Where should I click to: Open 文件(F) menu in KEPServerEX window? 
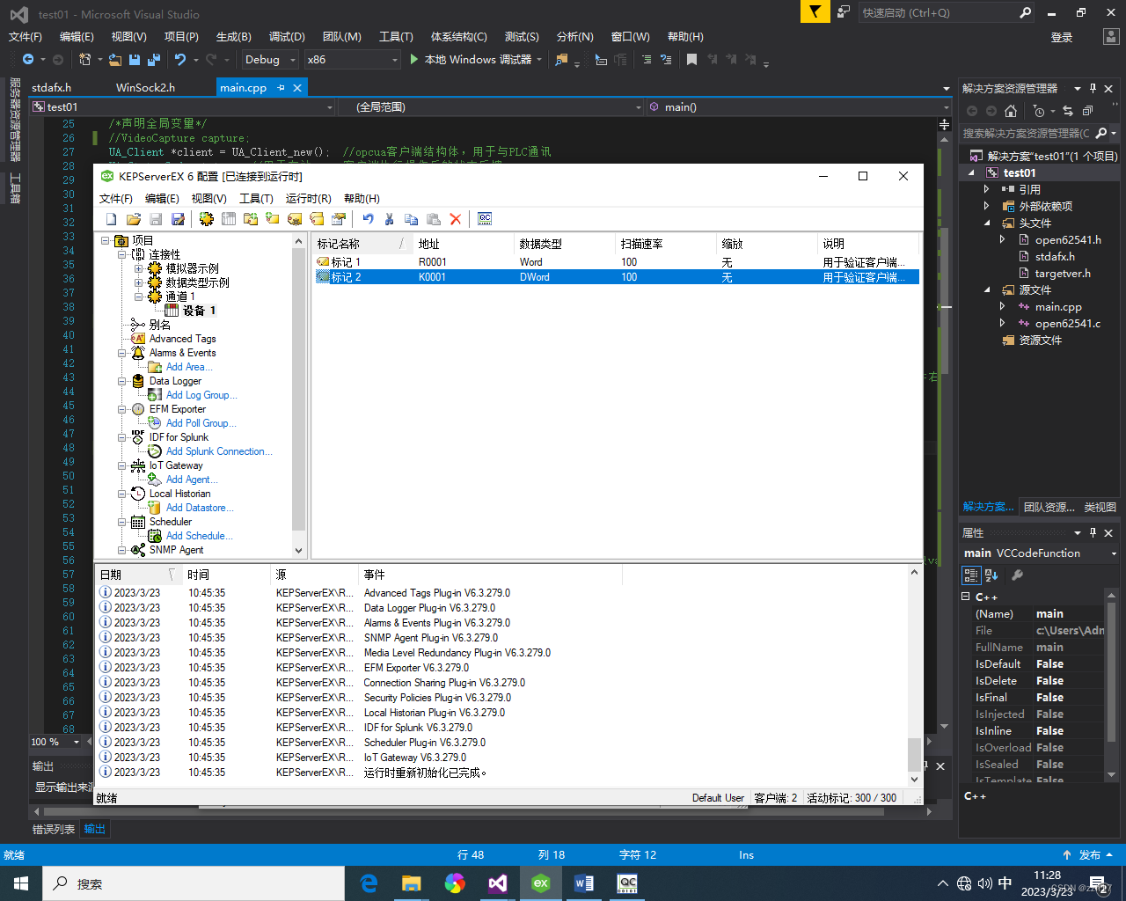tap(116, 198)
